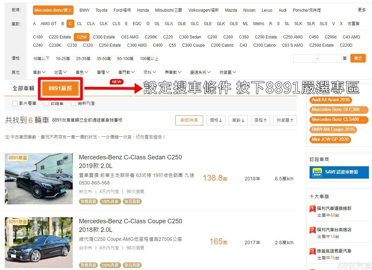This screenshot has height=270, width=372.
Task: Click the SAVE認證車聯盟 banner logo
Action: (x=317, y=172)
